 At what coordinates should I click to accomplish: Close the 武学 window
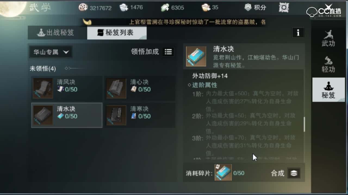(x=329, y=7)
